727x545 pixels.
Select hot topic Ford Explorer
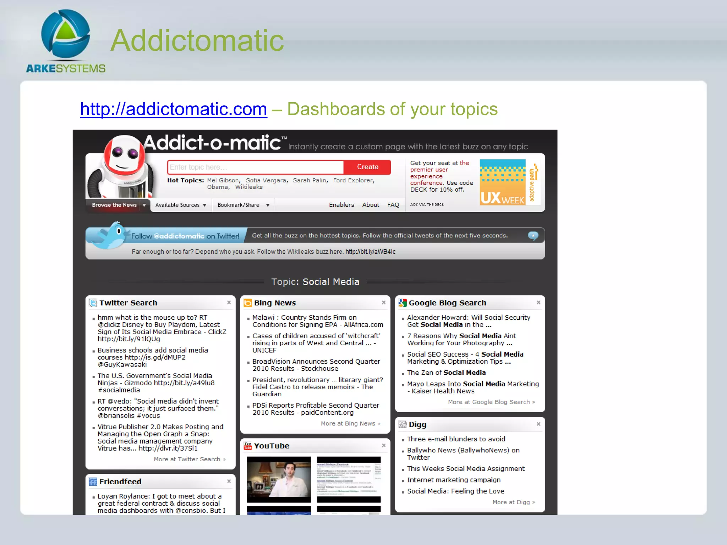[354, 180]
